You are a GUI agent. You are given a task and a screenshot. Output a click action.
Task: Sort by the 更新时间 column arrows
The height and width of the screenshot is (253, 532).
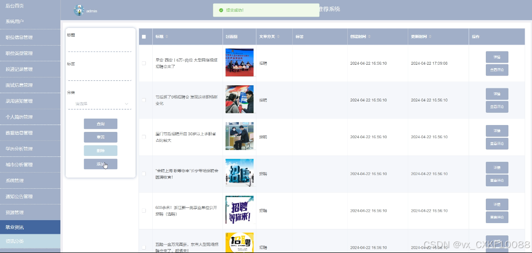(x=430, y=37)
